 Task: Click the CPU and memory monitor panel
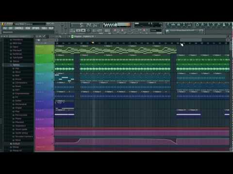148,25
